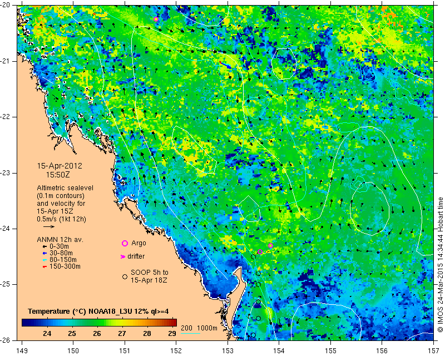Click the black 0-30m legend arrow

[x=44, y=247]
